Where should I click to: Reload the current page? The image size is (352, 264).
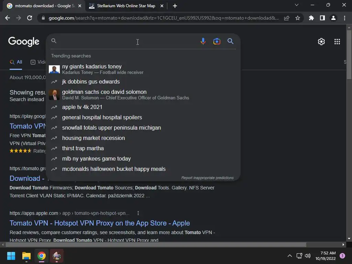tap(30, 18)
